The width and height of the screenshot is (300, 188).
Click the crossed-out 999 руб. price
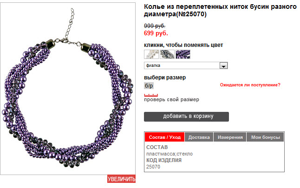click(155, 26)
